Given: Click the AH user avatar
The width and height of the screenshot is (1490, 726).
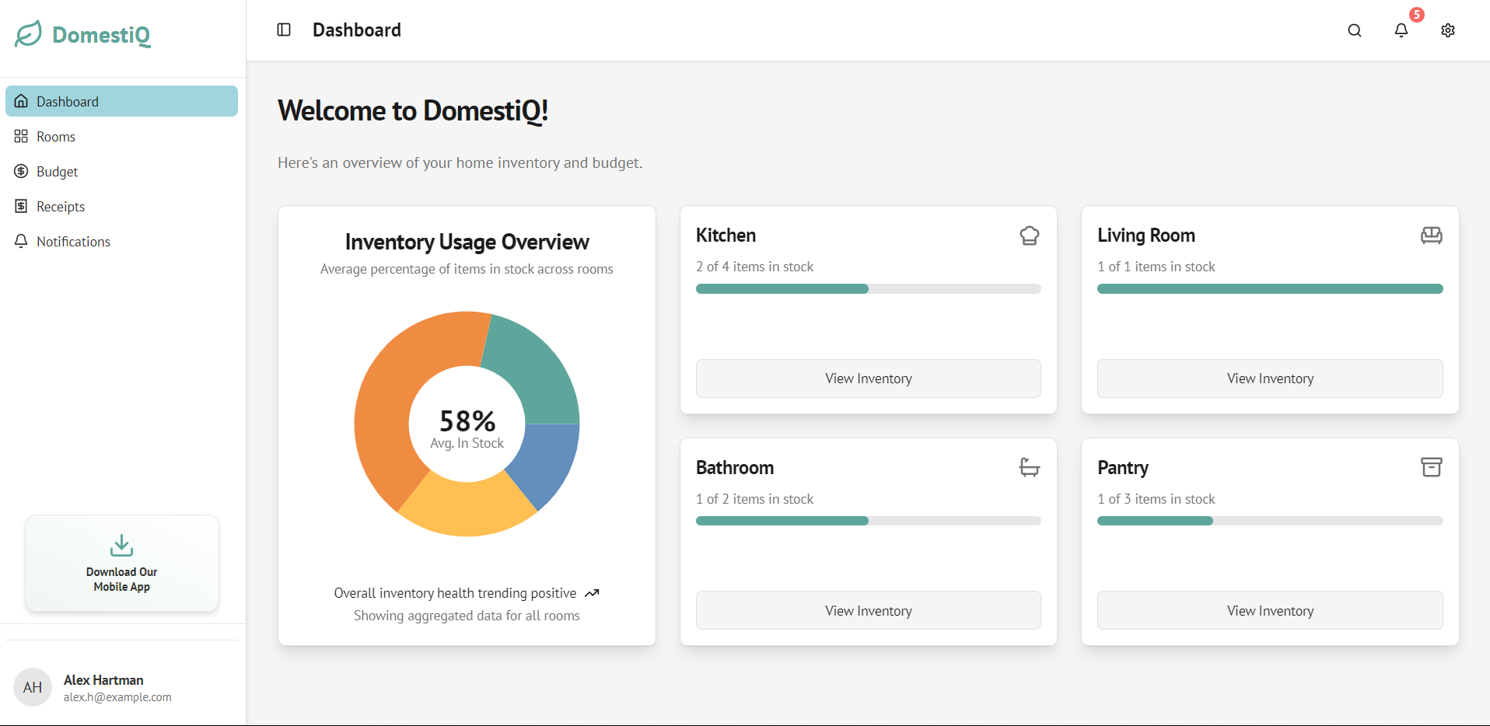Looking at the screenshot, I should 33,687.
